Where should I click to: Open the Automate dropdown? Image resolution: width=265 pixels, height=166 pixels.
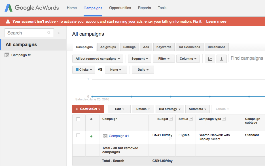197,109
